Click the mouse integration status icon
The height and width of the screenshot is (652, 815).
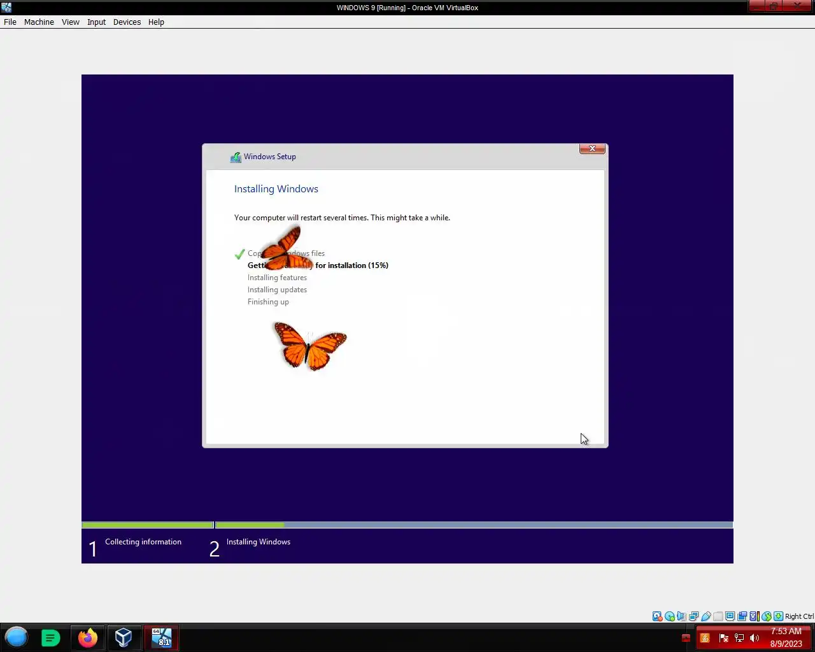(767, 616)
